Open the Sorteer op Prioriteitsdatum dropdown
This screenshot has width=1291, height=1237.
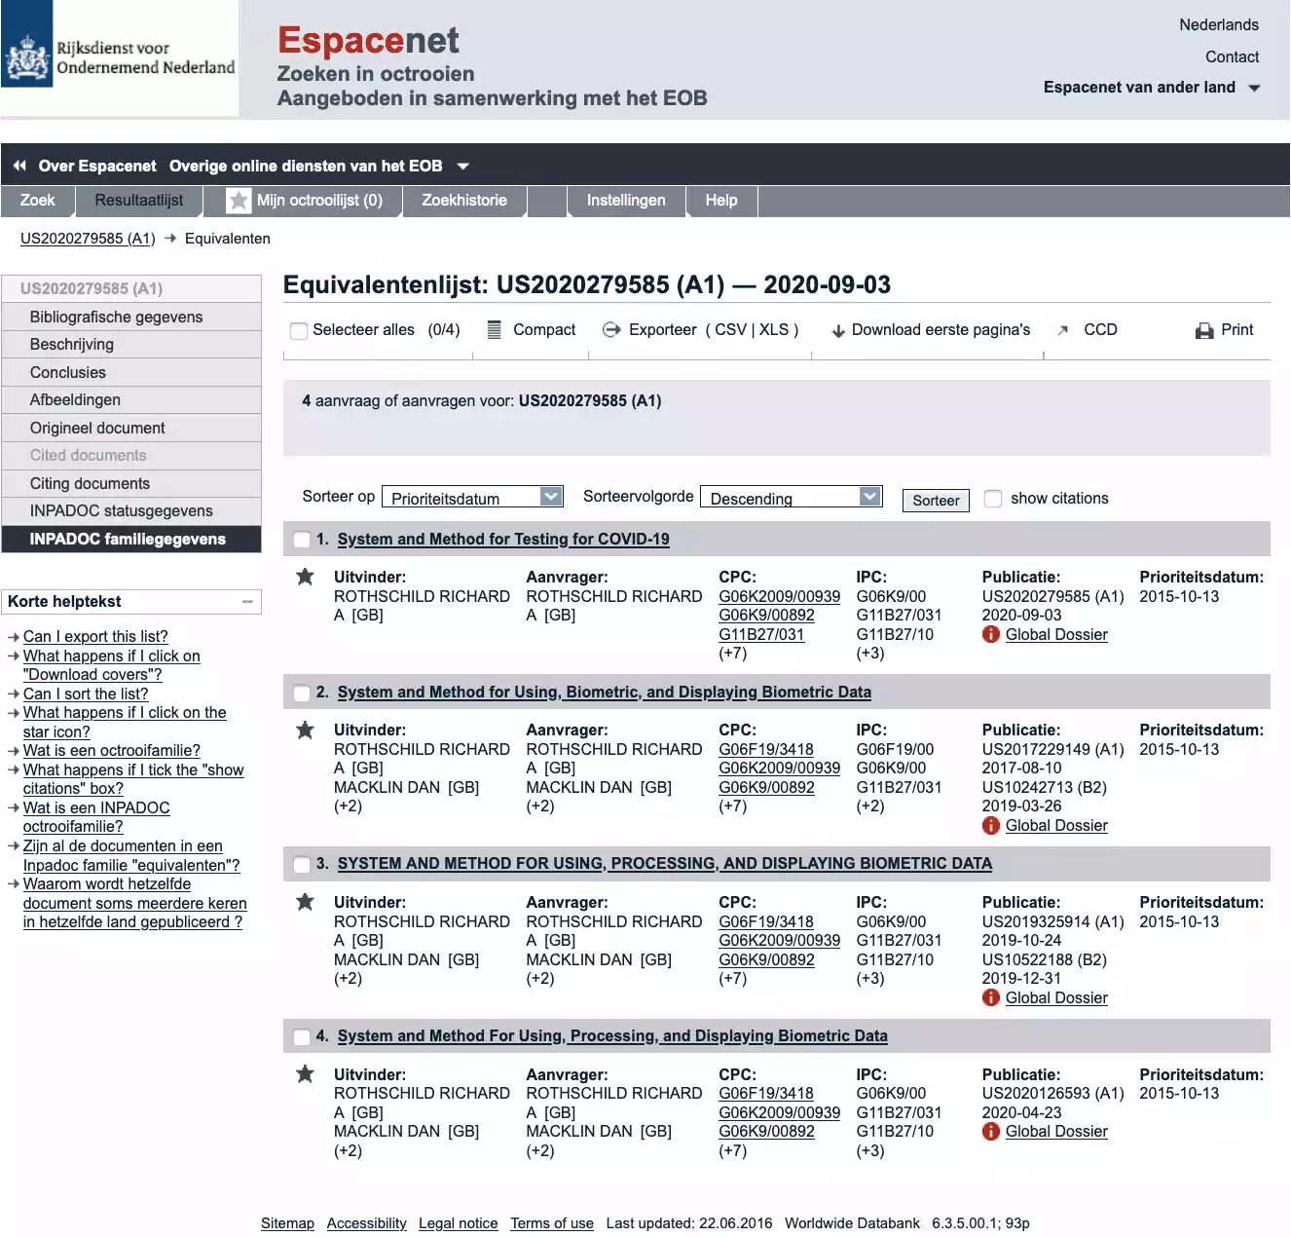pos(472,497)
